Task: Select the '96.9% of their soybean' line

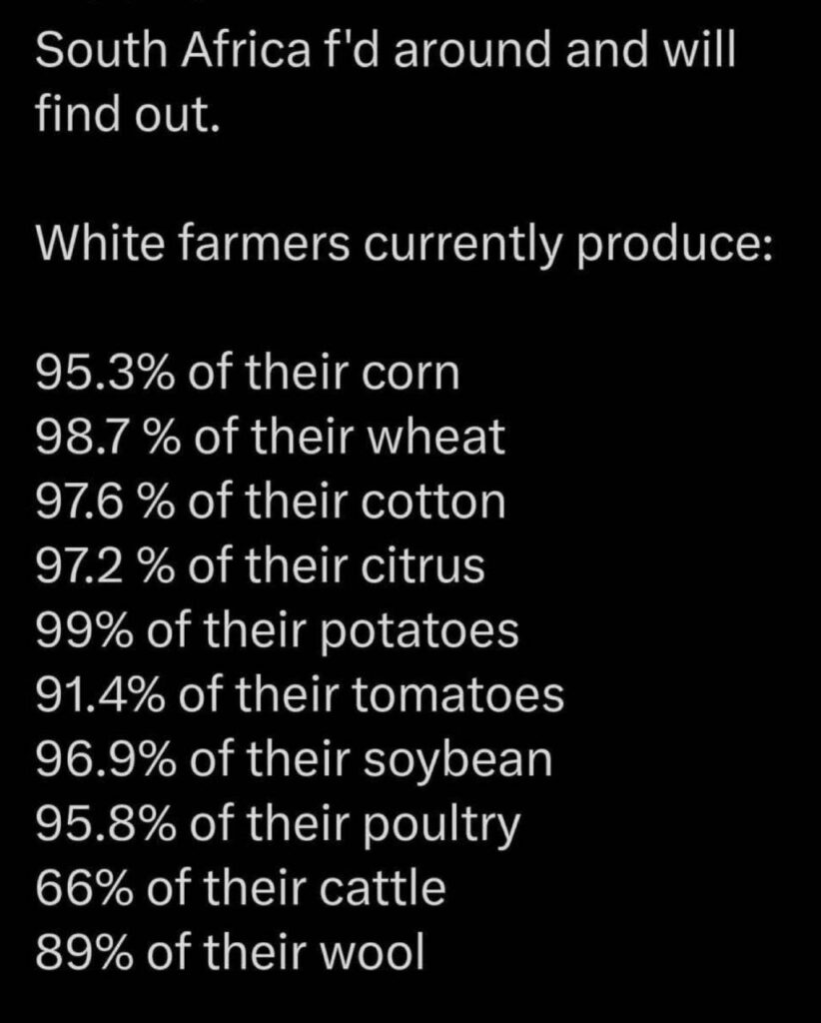Action: pyautogui.click(x=294, y=760)
